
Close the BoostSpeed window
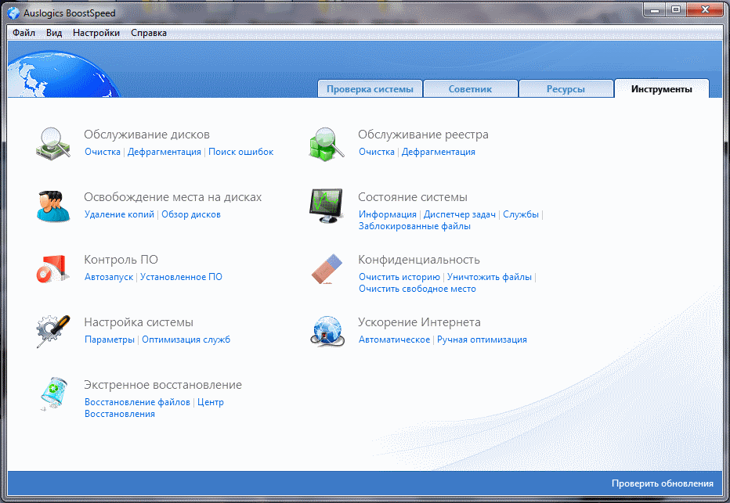pos(705,9)
